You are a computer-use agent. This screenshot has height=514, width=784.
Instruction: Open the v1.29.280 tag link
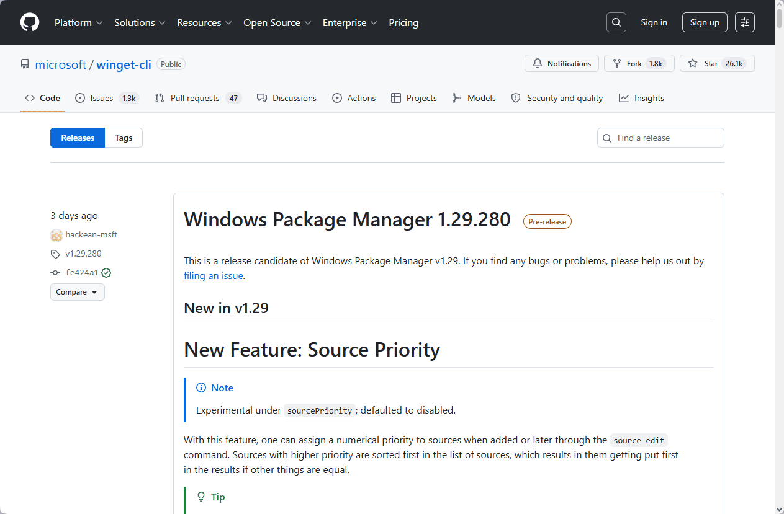click(83, 254)
